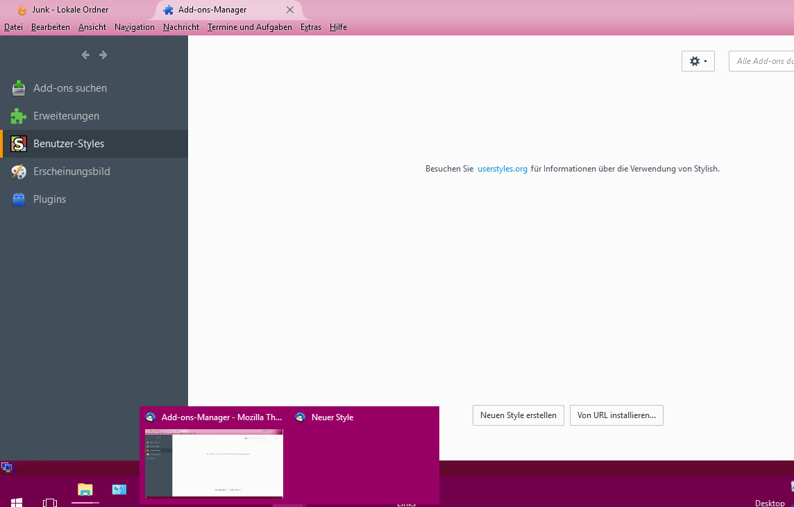Click Von URL installieren button

tap(616, 415)
